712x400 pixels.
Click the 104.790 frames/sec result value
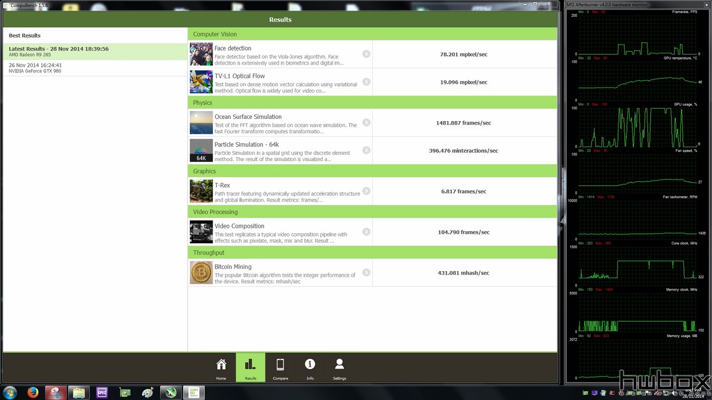coord(463,232)
